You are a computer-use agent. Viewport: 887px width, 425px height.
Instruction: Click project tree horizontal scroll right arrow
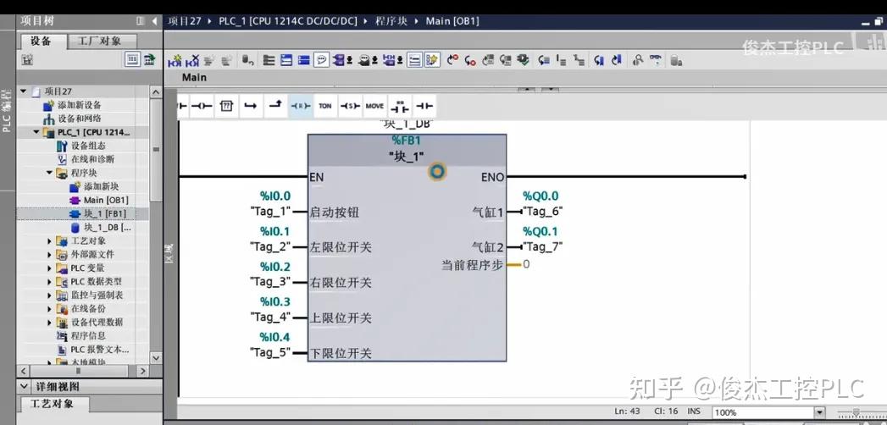pyautogui.click(x=142, y=371)
